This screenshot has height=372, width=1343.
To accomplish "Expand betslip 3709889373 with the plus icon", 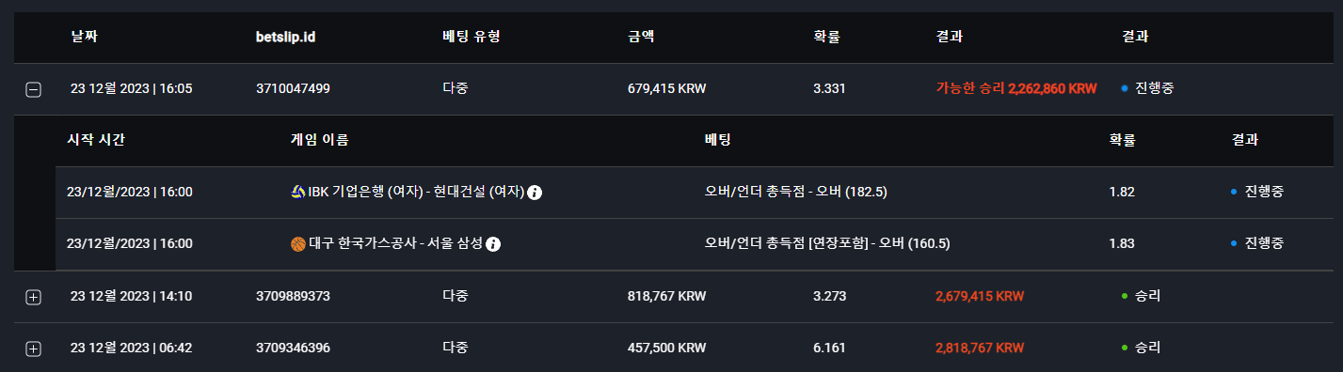I will [33, 297].
